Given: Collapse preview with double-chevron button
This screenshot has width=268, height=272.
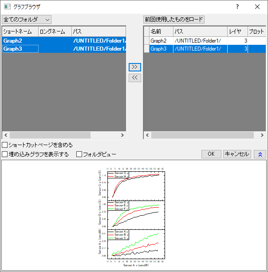Looking at the screenshot, I should [260, 154].
